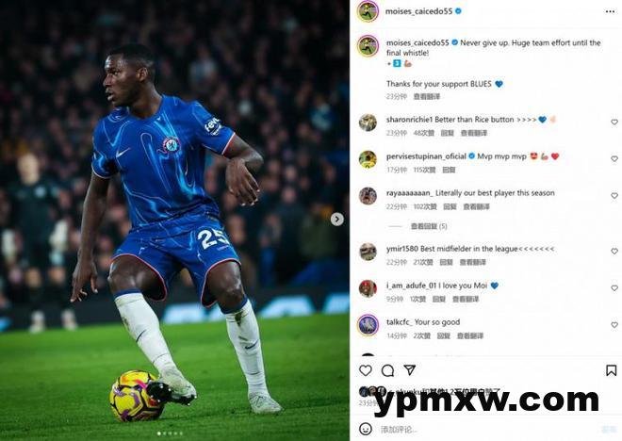Select the carousel pagination dots

tap(170, 433)
